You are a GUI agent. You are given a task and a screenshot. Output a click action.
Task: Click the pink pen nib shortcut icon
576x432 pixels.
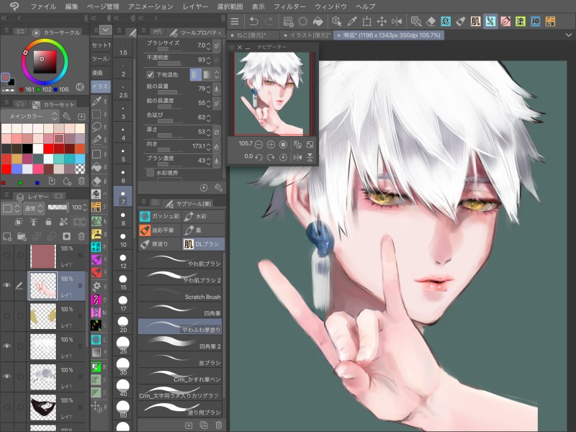tap(505, 22)
